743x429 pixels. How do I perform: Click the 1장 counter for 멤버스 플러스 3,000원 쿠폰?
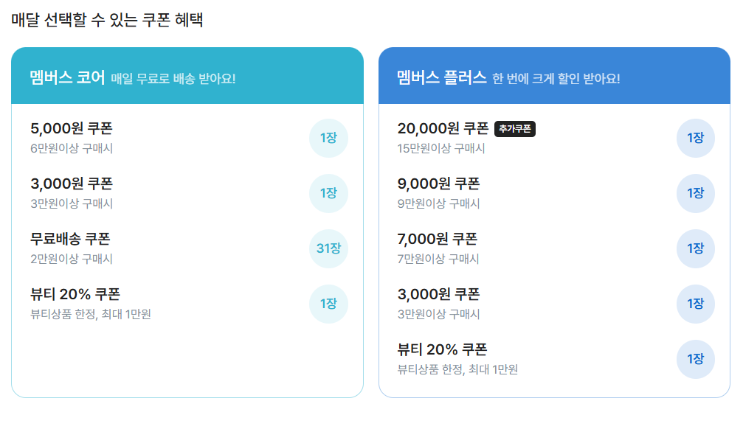pyautogui.click(x=695, y=304)
